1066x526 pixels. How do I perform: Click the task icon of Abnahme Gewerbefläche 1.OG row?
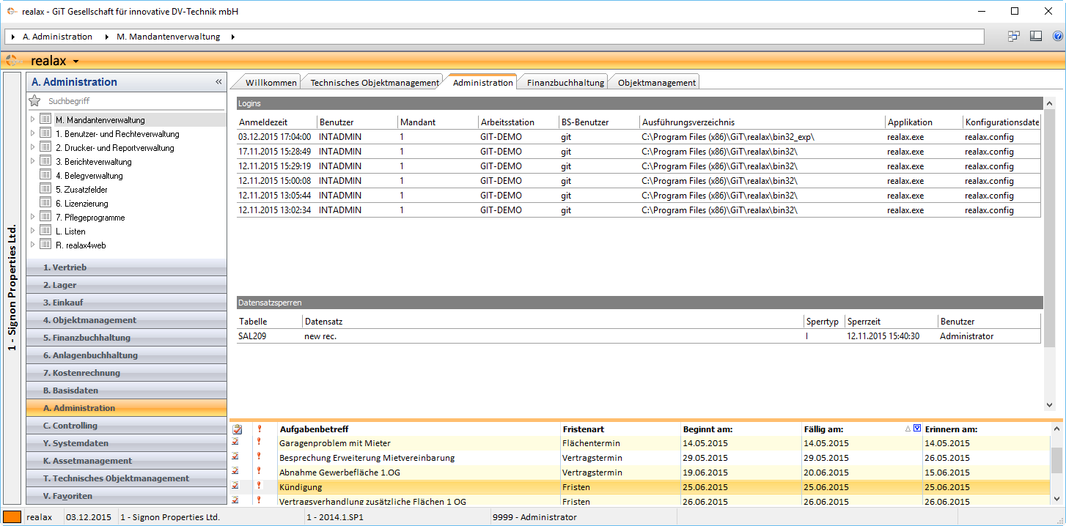236,472
